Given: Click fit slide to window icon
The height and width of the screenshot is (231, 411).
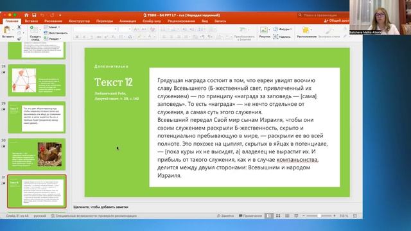Looking at the screenshot, I should pyautogui.click(x=355, y=216).
